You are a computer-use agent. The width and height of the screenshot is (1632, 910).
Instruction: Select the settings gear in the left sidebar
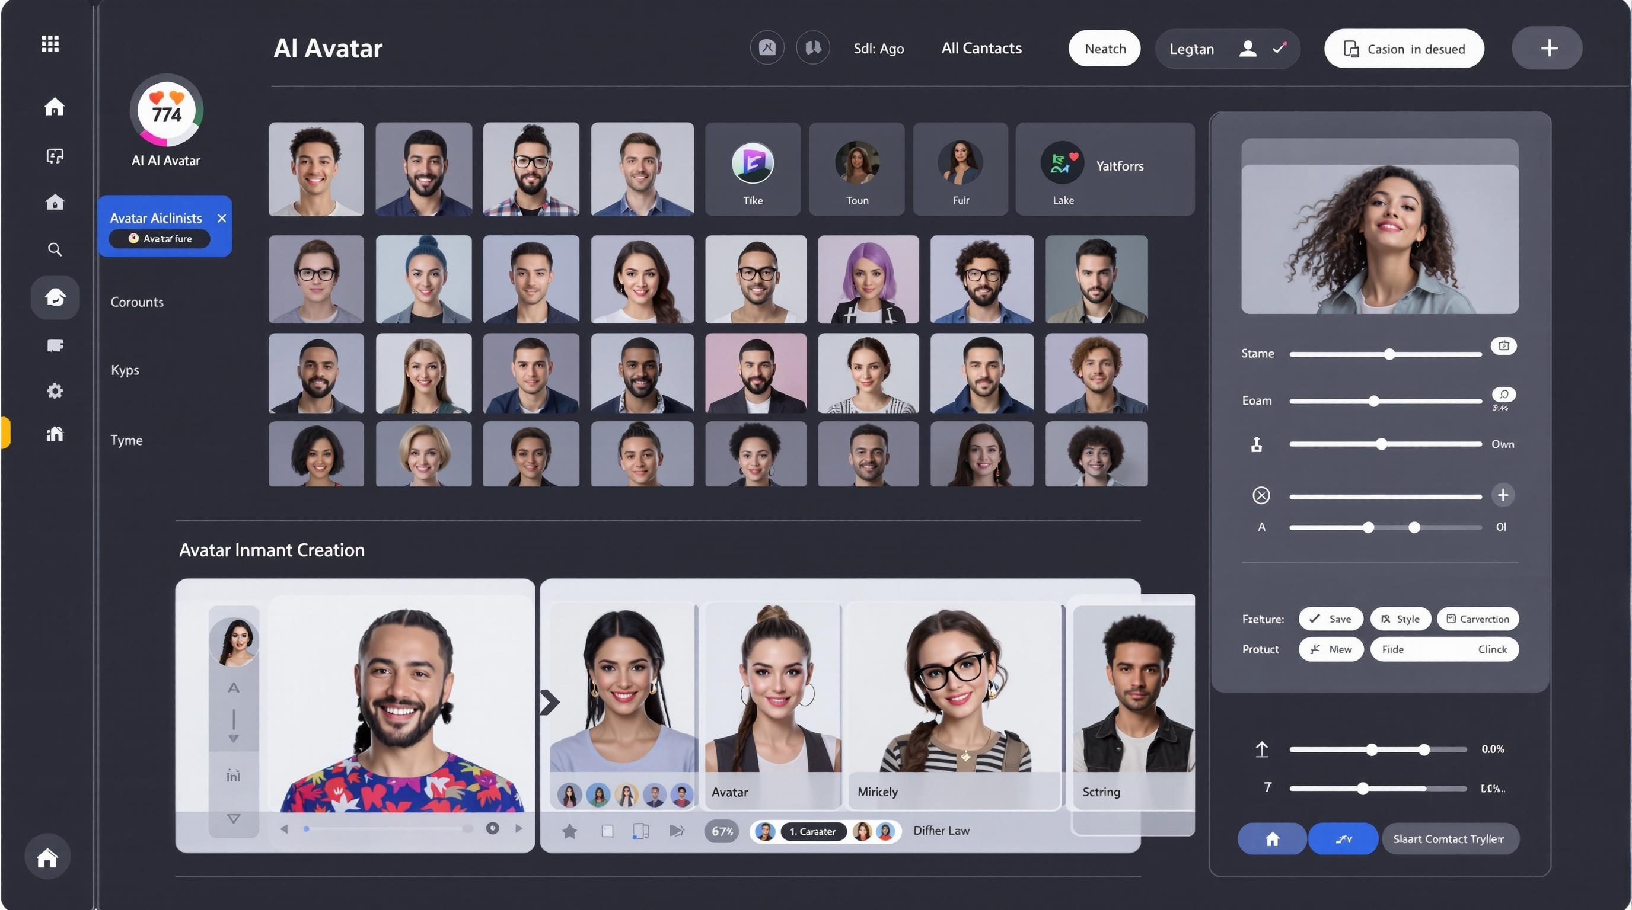[x=55, y=391]
